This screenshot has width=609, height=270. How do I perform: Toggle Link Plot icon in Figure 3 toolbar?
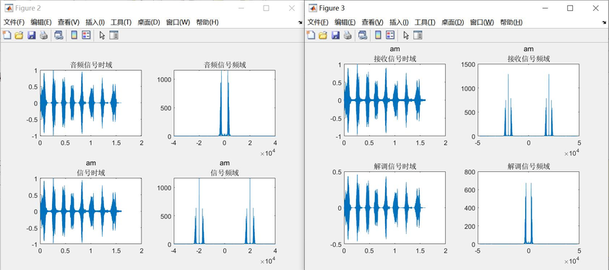(x=363, y=35)
